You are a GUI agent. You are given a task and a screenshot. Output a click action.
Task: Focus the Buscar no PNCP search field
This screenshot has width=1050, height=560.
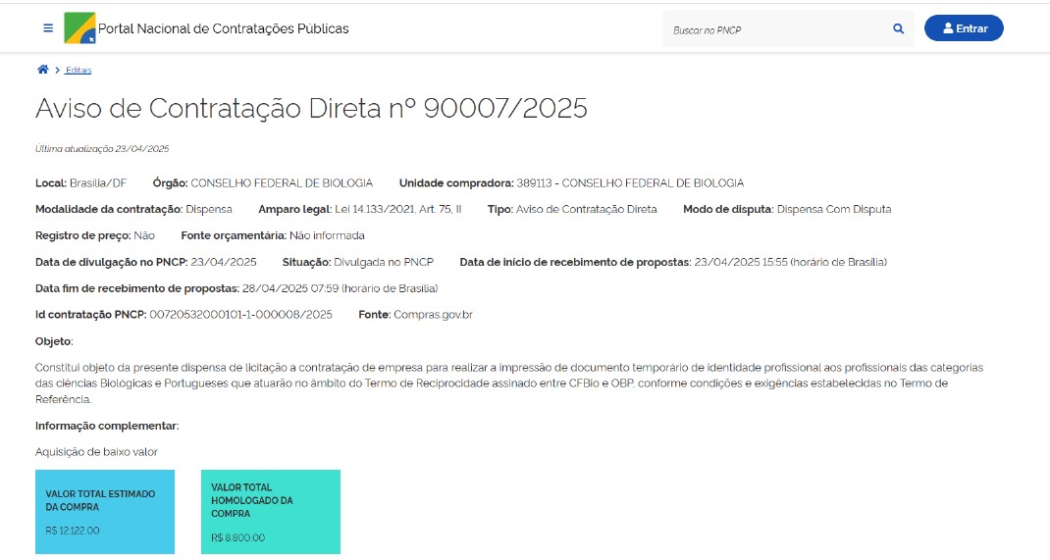point(775,29)
